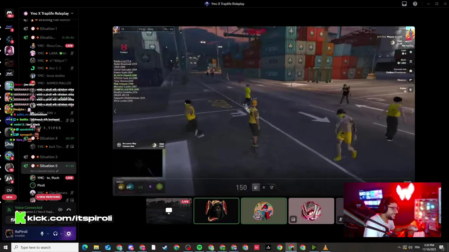Open ItsPiroli user profile panel
The height and width of the screenshot is (252, 449).
[21, 233]
